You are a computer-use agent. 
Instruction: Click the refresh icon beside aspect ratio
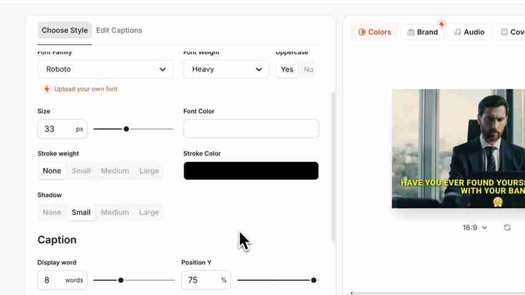[507, 227]
